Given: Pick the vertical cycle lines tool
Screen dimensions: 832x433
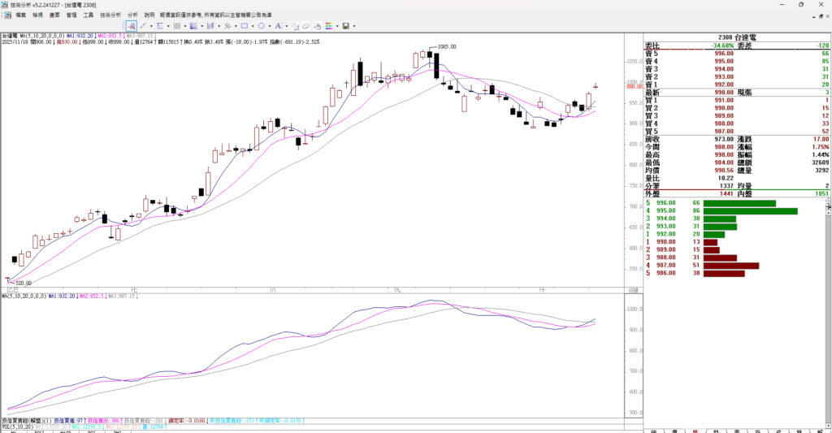Looking at the screenshot, I should coord(177,26).
